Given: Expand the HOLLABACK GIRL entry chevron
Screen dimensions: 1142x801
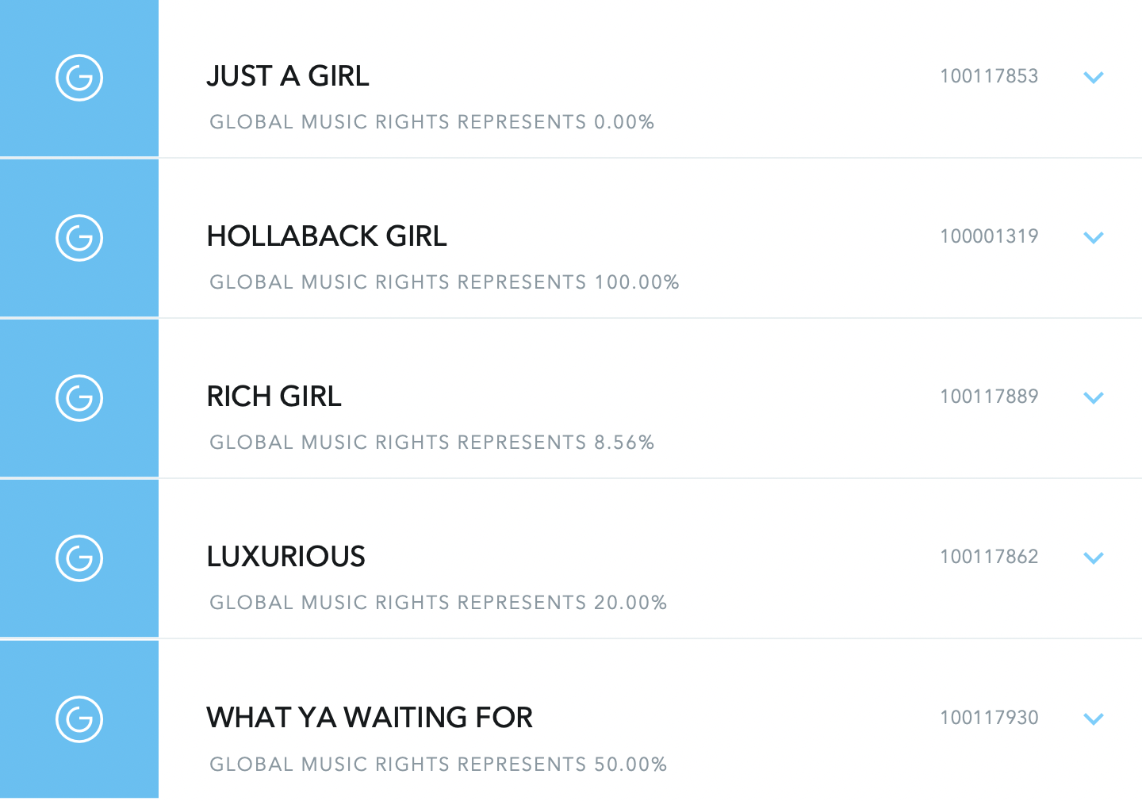Looking at the screenshot, I should (1094, 238).
